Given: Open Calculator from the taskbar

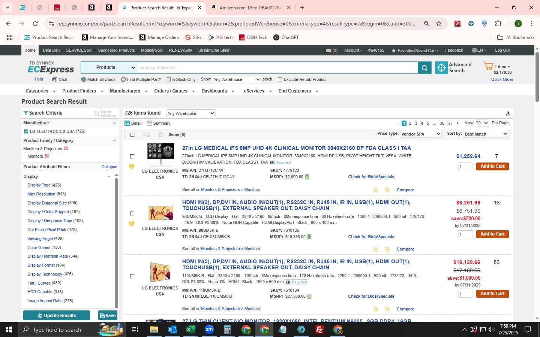Looking at the screenshot, I should [x=227, y=330].
